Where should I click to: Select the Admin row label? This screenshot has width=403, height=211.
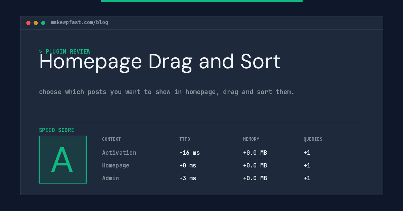coord(110,178)
